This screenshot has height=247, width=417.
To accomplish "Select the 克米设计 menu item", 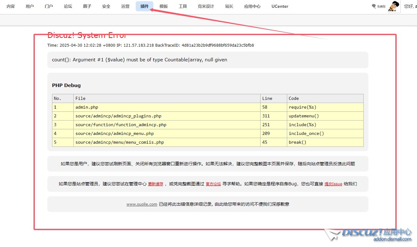I will click(206, 6).
